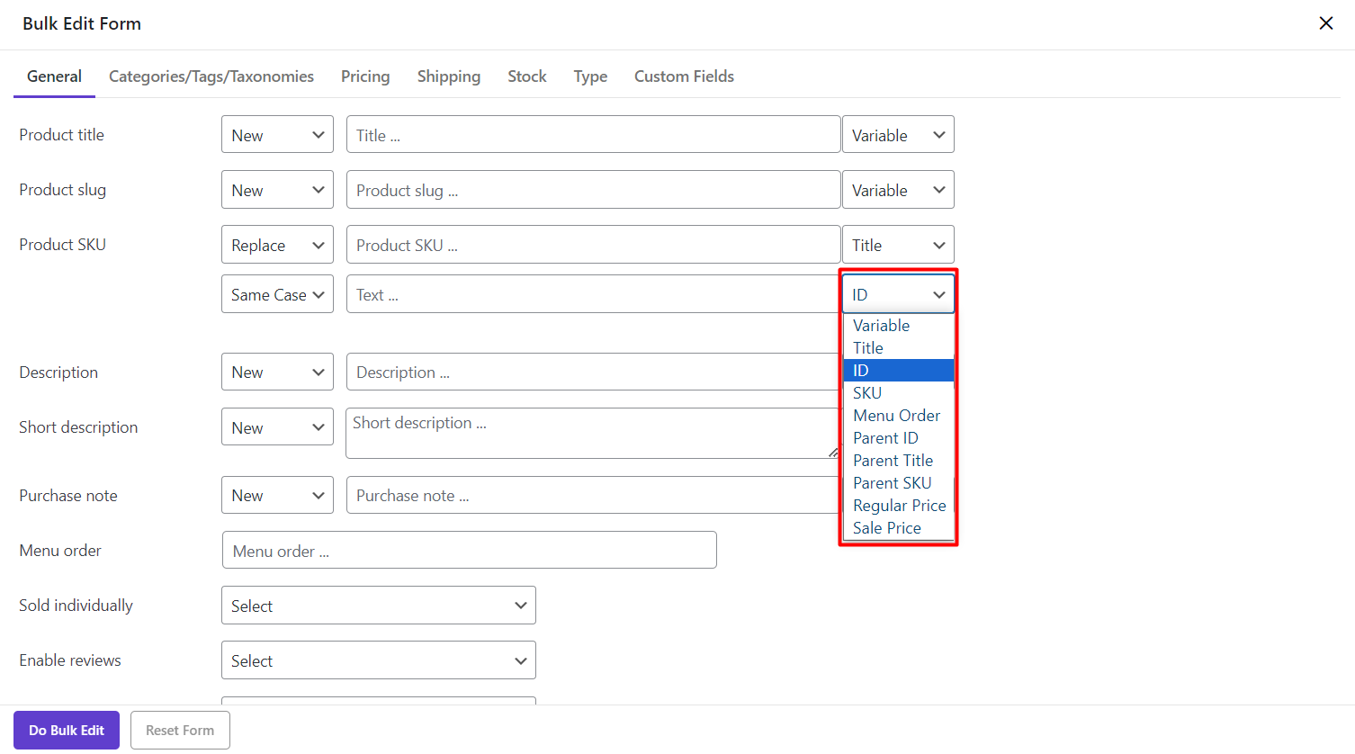Screen dimensions: 1355x754
Task: Open the Stock tab
Action: point(526,76)
